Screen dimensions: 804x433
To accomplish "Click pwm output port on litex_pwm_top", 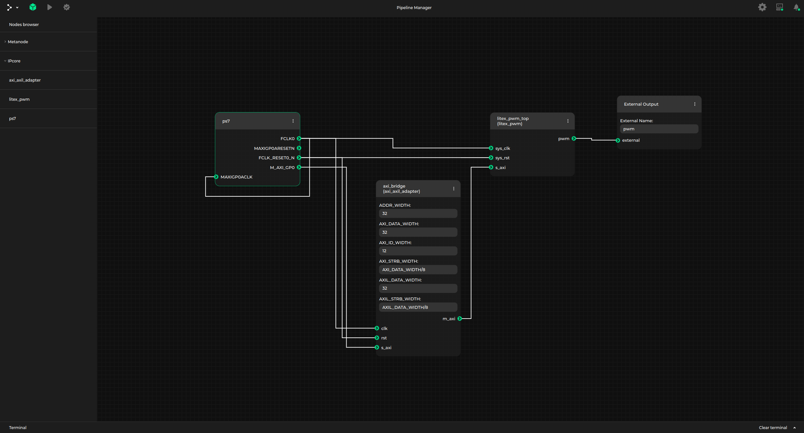I will point(574,138).
